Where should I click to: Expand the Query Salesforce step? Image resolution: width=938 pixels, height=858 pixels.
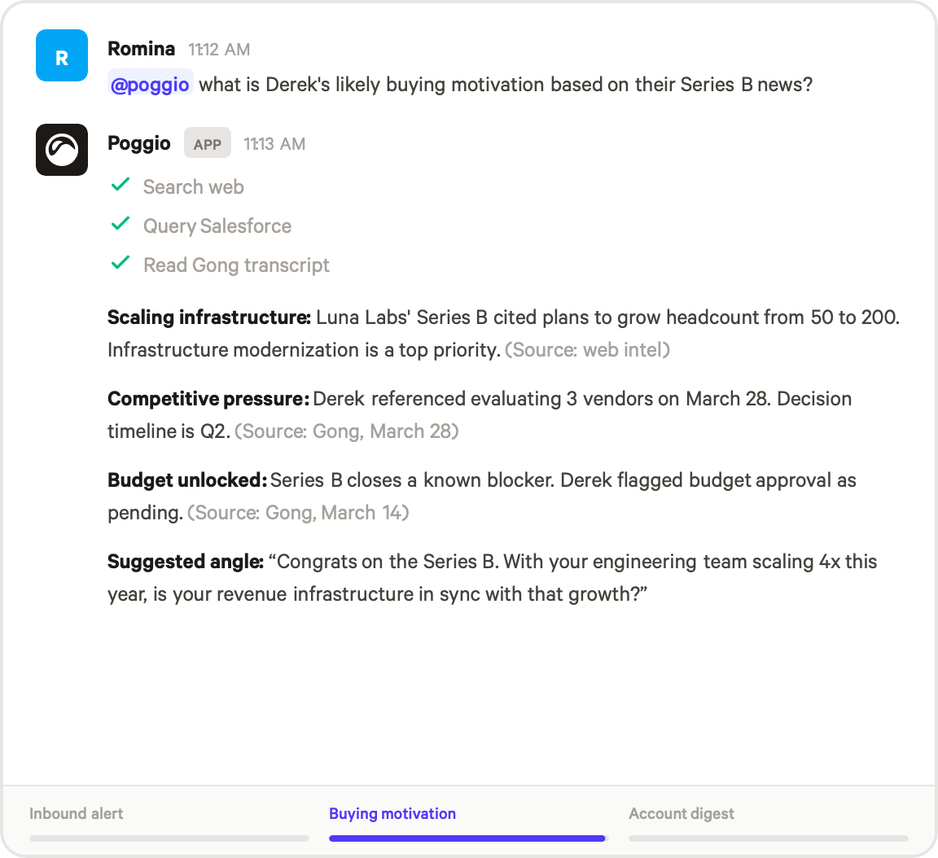click(217, 226)
